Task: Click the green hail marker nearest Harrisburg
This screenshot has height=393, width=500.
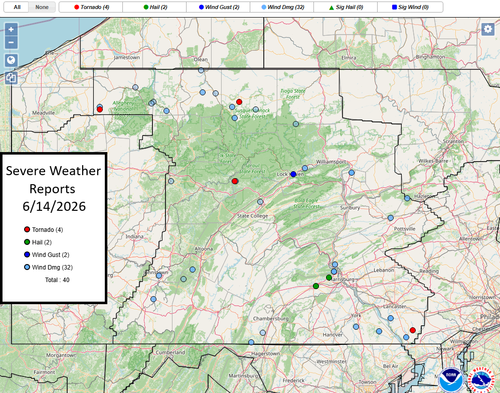Action: click(x=329, y=278)
